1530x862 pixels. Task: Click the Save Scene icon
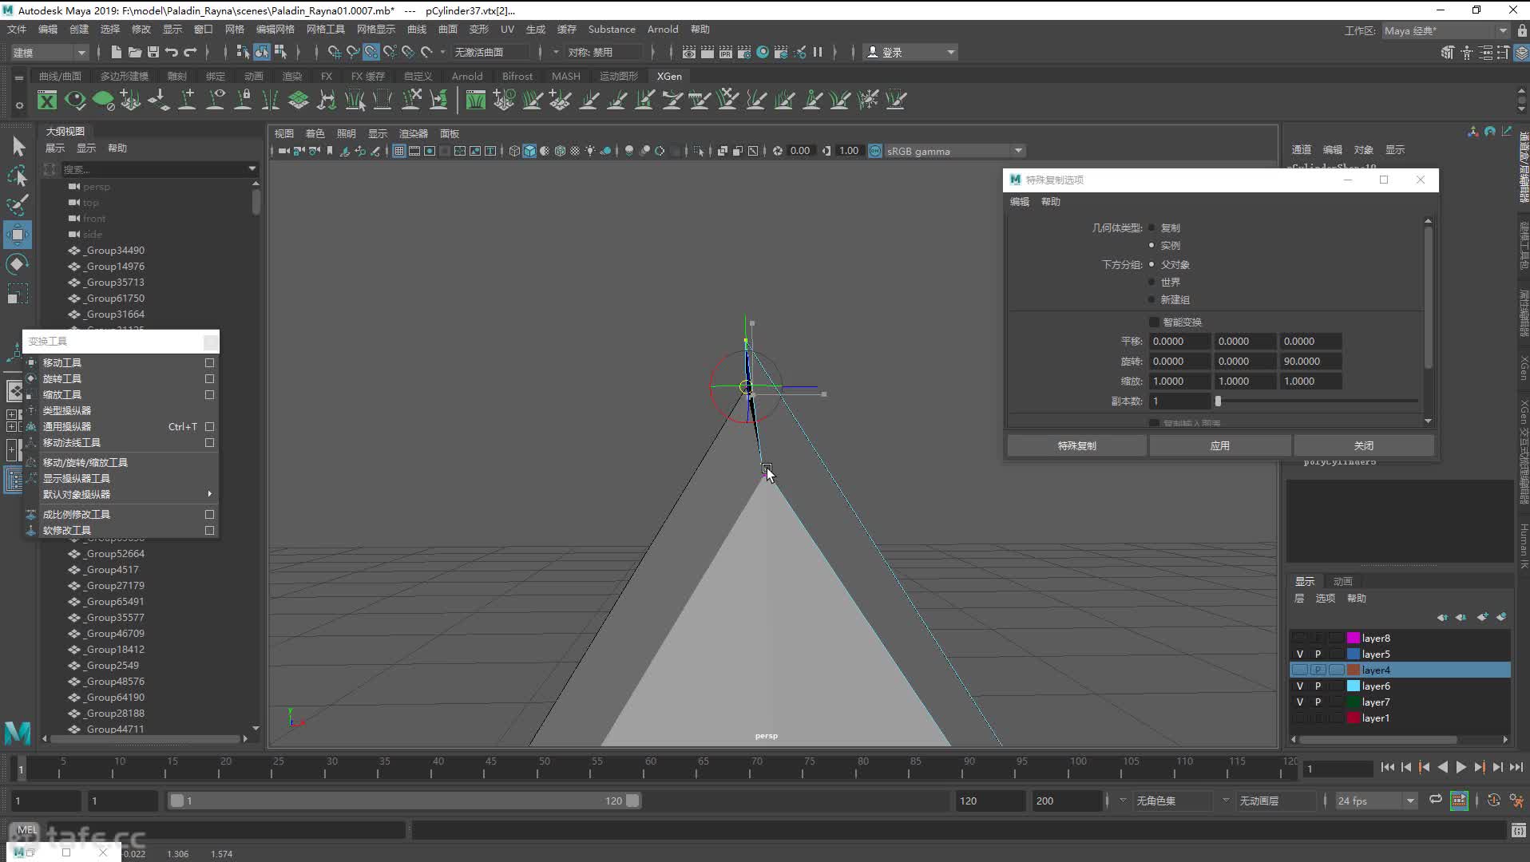pos(153,52)
